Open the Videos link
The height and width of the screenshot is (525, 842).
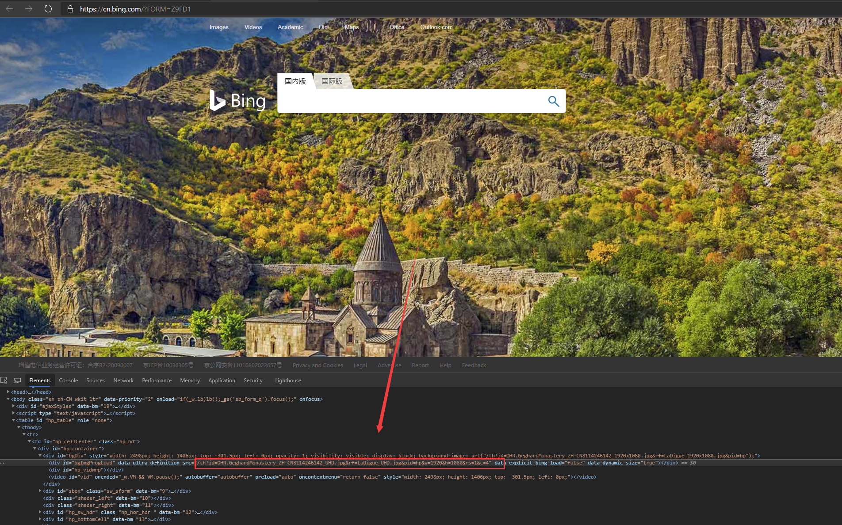(253, 27)
